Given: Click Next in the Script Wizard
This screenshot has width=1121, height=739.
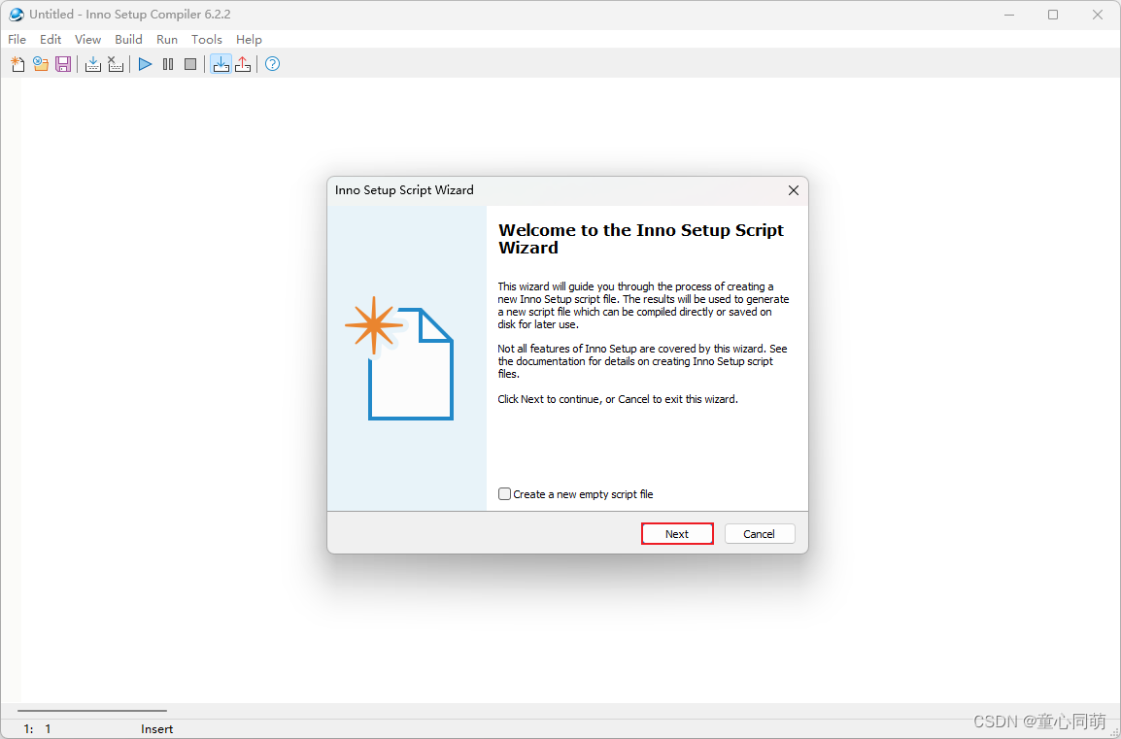Looking at the screenshot, I should coord(677,534).
